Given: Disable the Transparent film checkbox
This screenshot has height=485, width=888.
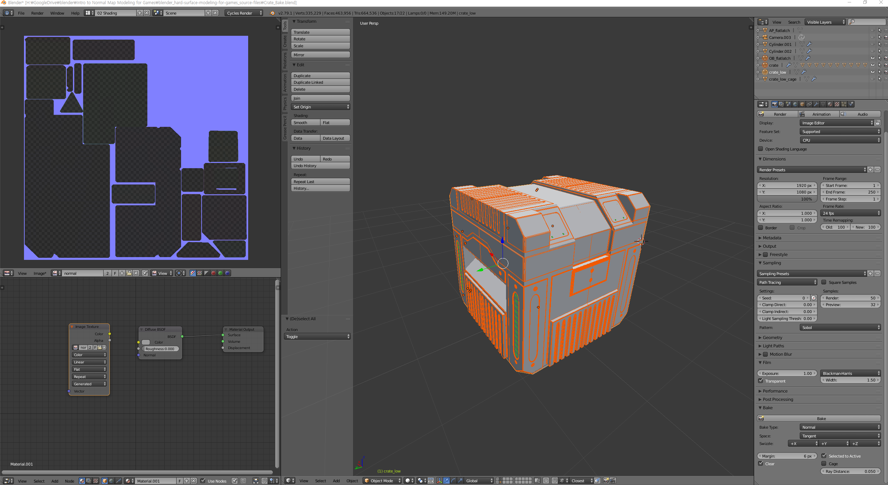Looking at the screenshot, I should coord(761,381).
